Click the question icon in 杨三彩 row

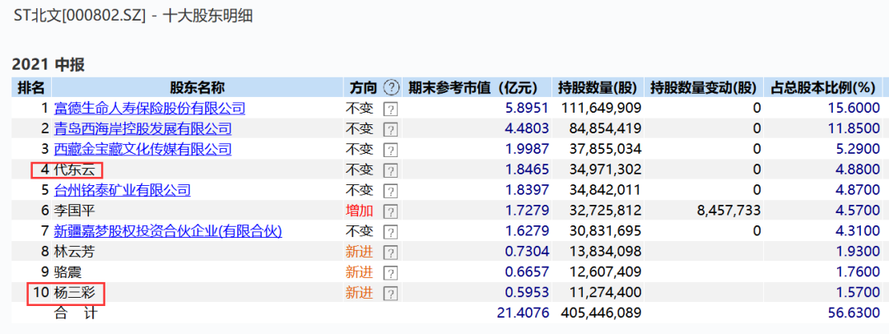(x=390, y=293)
